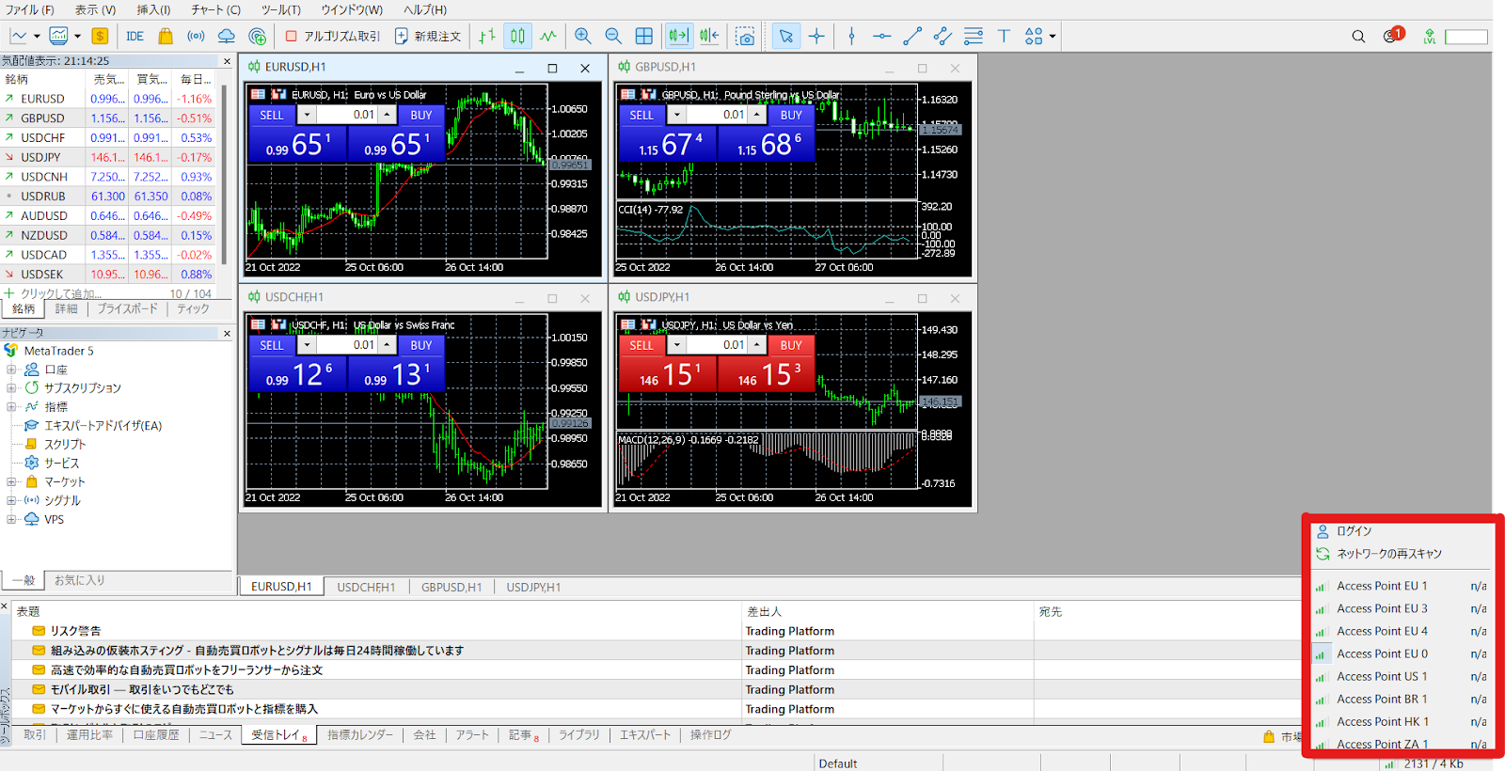The image size is (1505, 771).
Task: Toggle Algo Trading (アルゴリズム取引) button
Action: (x=332, y=36)
